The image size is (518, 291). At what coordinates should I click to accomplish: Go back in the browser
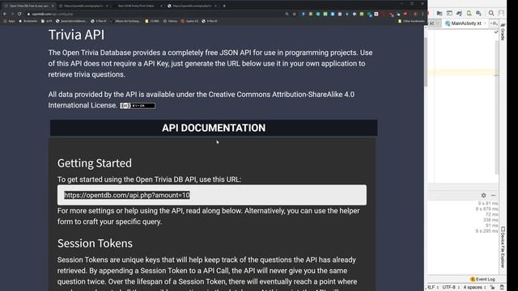[5, 14]
